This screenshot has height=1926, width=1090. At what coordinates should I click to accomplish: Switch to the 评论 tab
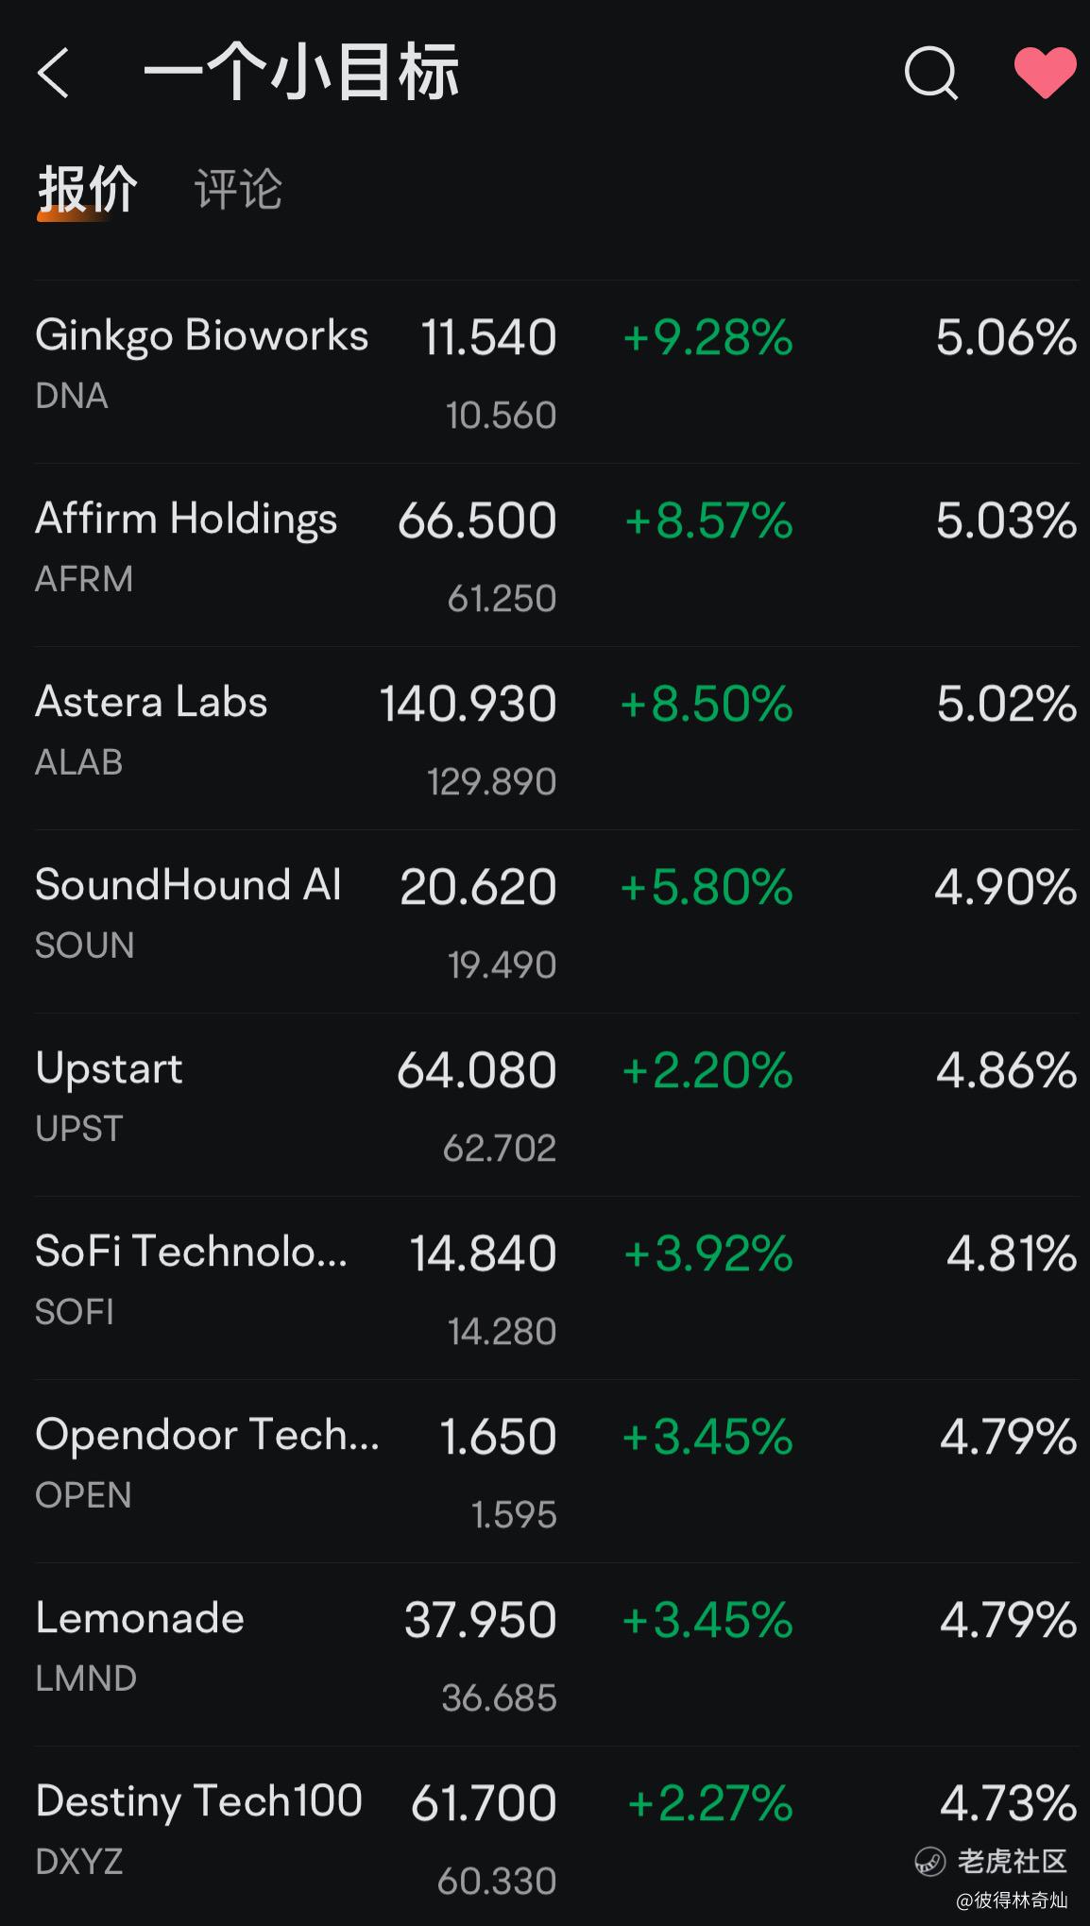[x=238, y=189]
